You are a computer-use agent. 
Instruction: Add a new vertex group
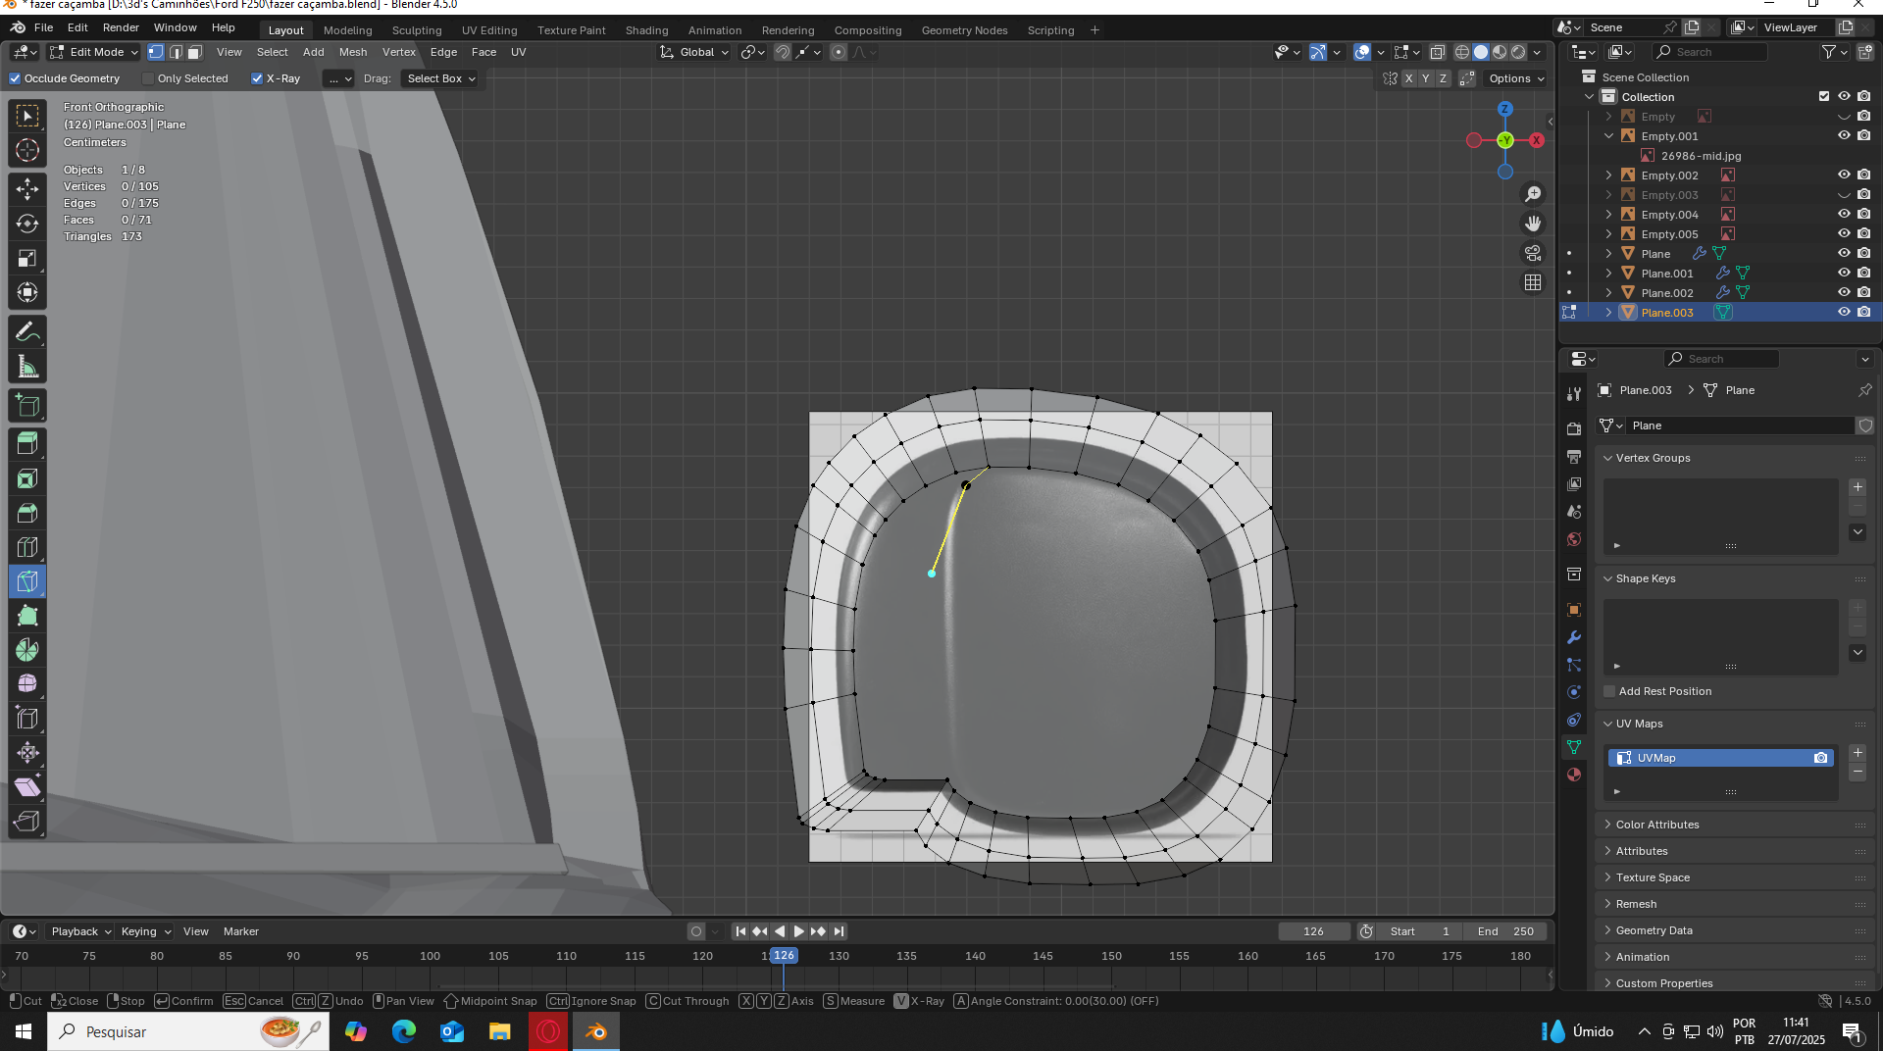1858,487
